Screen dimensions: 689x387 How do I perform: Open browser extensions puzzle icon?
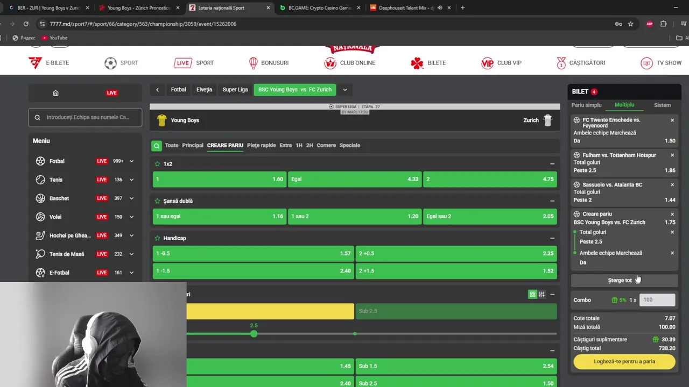pyautogui.click(x=663, y=24)
